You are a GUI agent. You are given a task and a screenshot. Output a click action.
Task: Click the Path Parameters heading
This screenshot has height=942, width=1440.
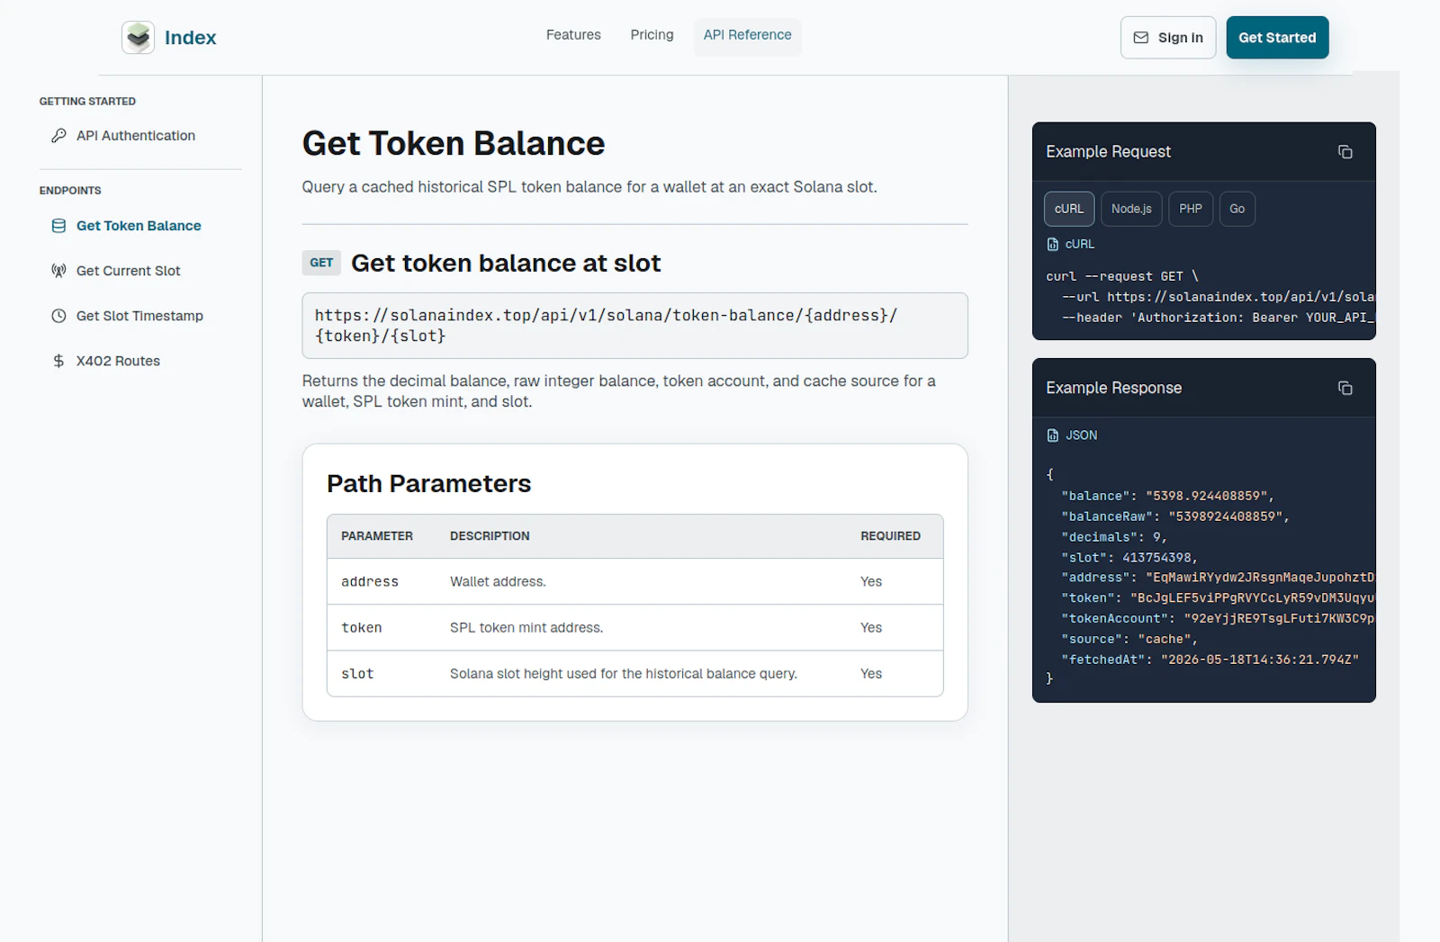click(x=429, y=484)
